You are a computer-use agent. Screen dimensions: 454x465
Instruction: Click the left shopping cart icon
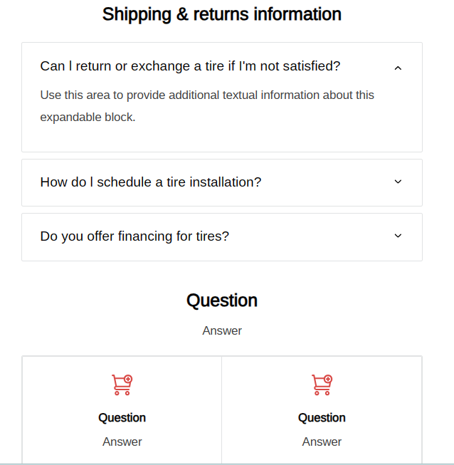(x=122, y=385)
